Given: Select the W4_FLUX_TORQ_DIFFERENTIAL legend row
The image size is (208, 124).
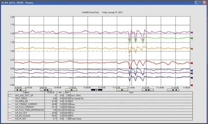Looking at the screenshot, I should coord(100,110).
